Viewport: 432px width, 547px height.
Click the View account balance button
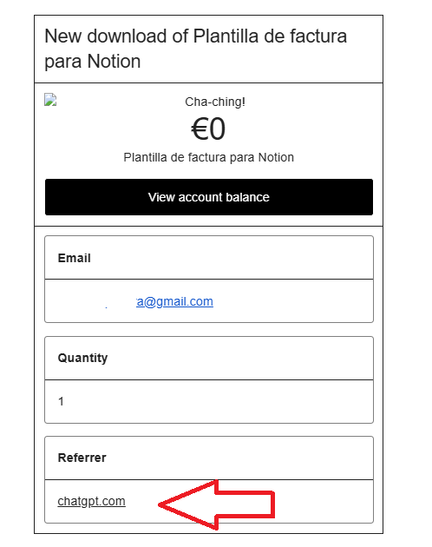pos(209,197)
